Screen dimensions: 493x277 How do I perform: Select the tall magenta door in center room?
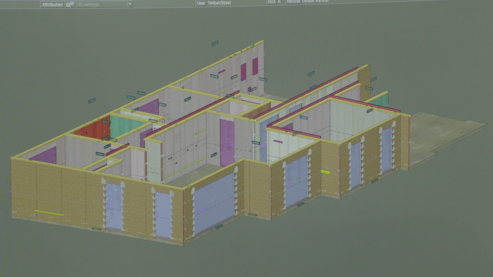[x=227, y=142]
